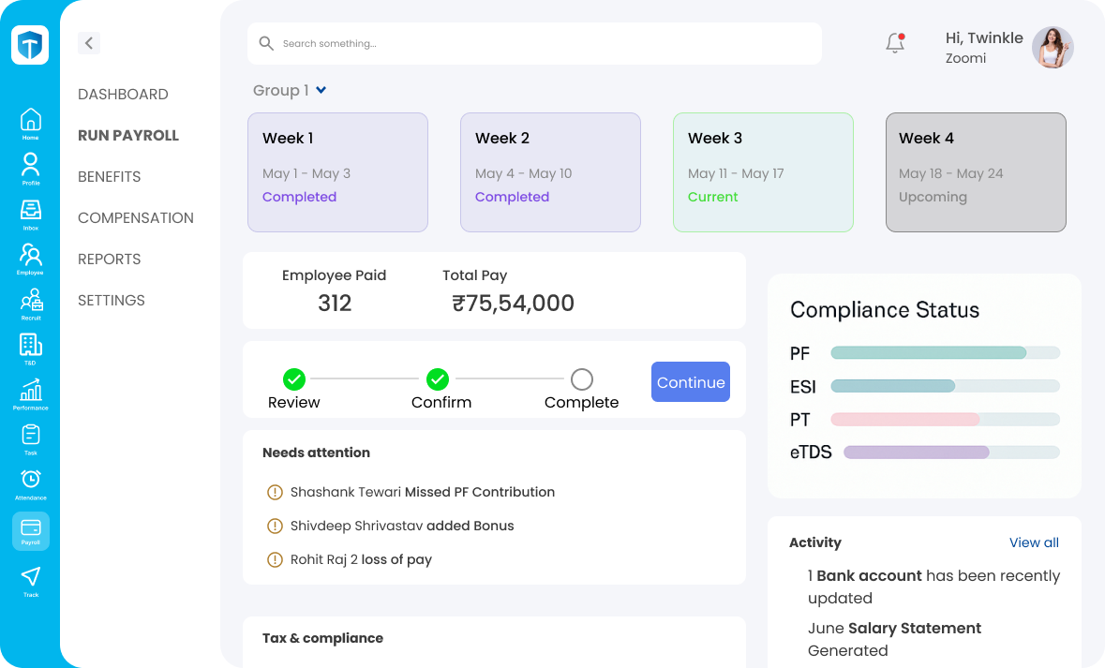This screenshot has height=668, width=1105.
Task: Select the Week 1 completed card
Action: coord(337,172)
